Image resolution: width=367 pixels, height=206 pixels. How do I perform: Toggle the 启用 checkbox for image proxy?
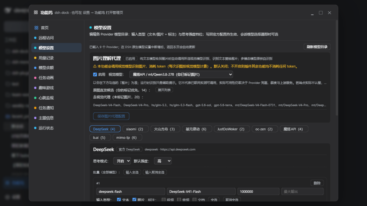95,74
